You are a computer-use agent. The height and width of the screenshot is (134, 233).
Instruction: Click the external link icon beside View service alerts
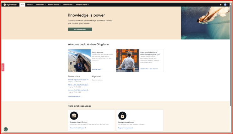click(x=81, y=96)
